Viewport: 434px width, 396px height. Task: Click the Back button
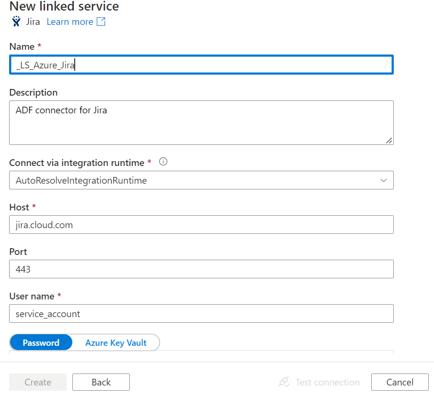coord(101,382)
